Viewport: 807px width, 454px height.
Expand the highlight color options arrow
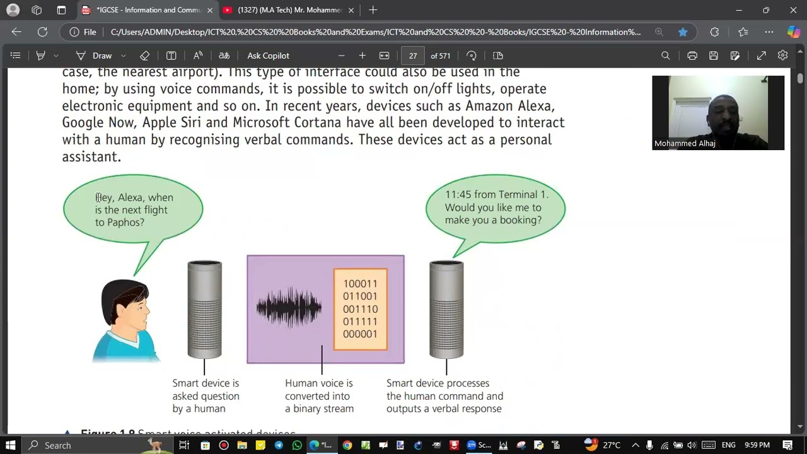point(56,55)
